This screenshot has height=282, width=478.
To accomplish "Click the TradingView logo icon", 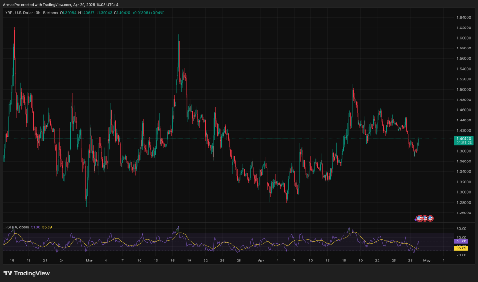I will tap(8, 273).
